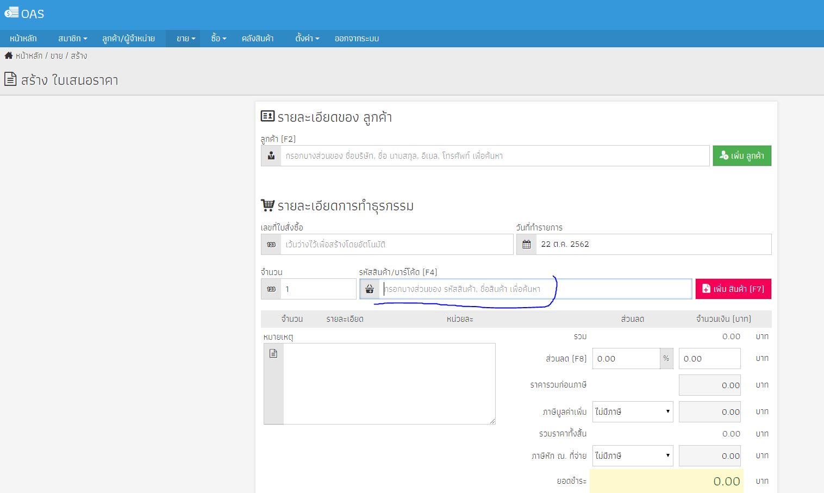This screenshot has height=493, width=824.
Task: Click the calendar icon beside date
Action: (x=526, y=245)
